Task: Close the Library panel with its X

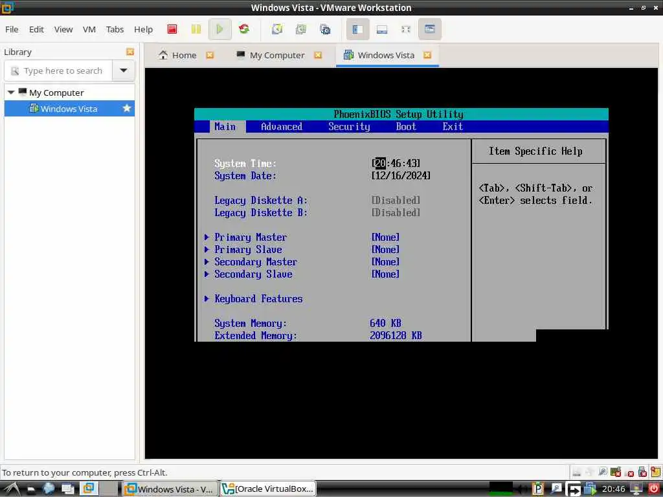Action: click(129, 52)
